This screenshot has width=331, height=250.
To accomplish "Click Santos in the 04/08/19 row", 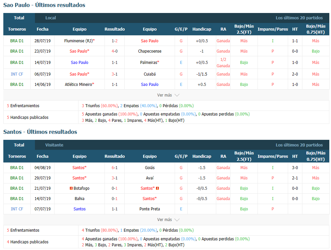I will pos(78,167).
